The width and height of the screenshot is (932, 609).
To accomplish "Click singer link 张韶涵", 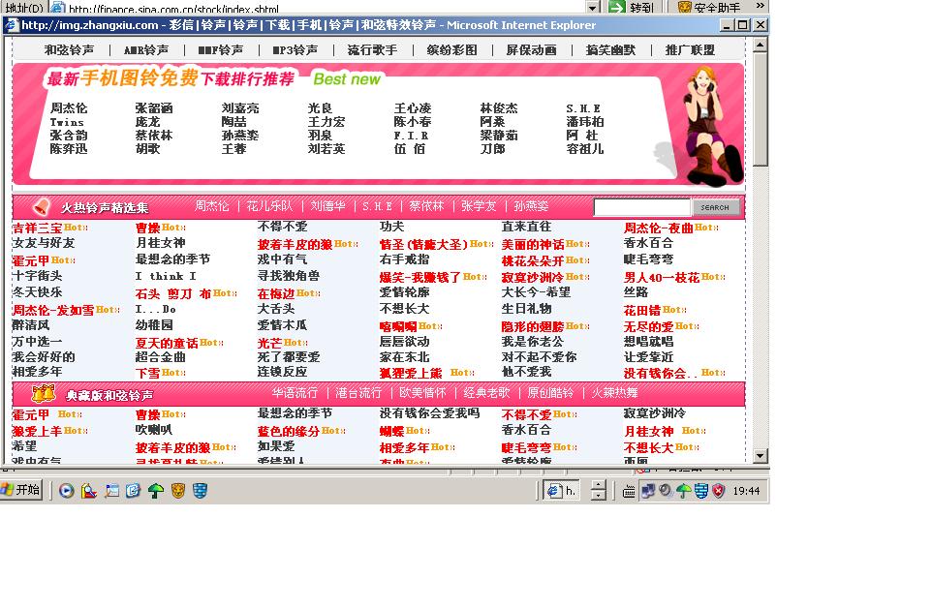I will point(154,108).
